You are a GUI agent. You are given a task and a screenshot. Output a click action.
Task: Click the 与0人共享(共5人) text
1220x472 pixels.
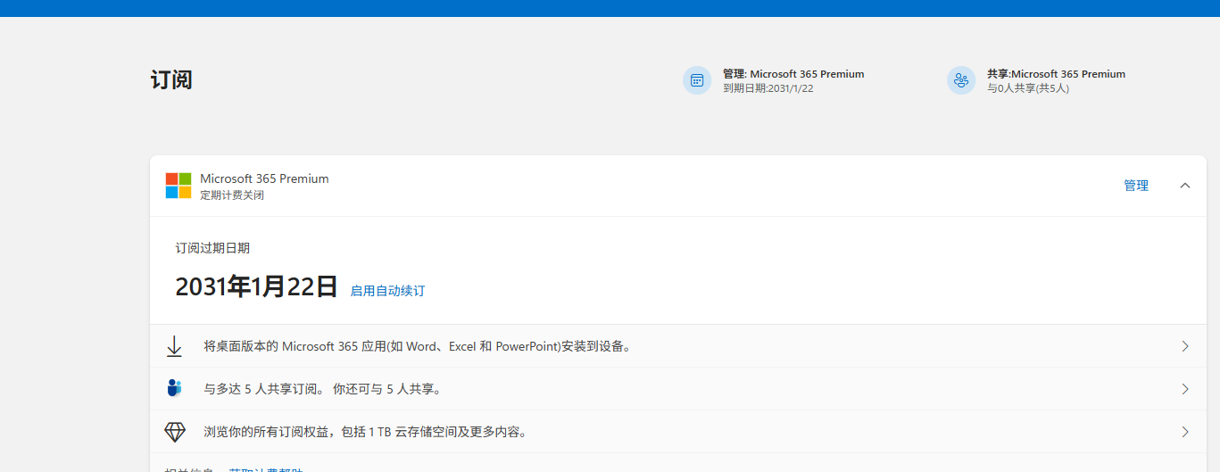click(x=1028, y=88)
